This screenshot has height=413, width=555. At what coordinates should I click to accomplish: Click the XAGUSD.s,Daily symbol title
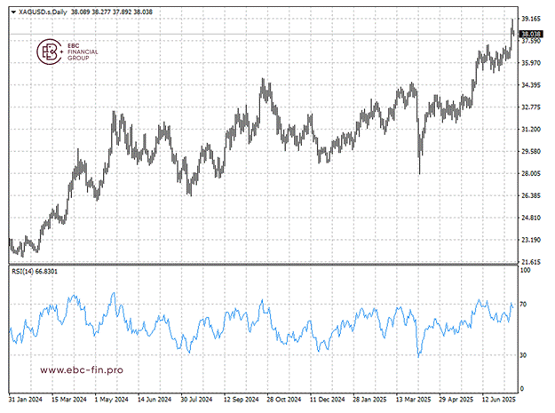pos(43,12)
